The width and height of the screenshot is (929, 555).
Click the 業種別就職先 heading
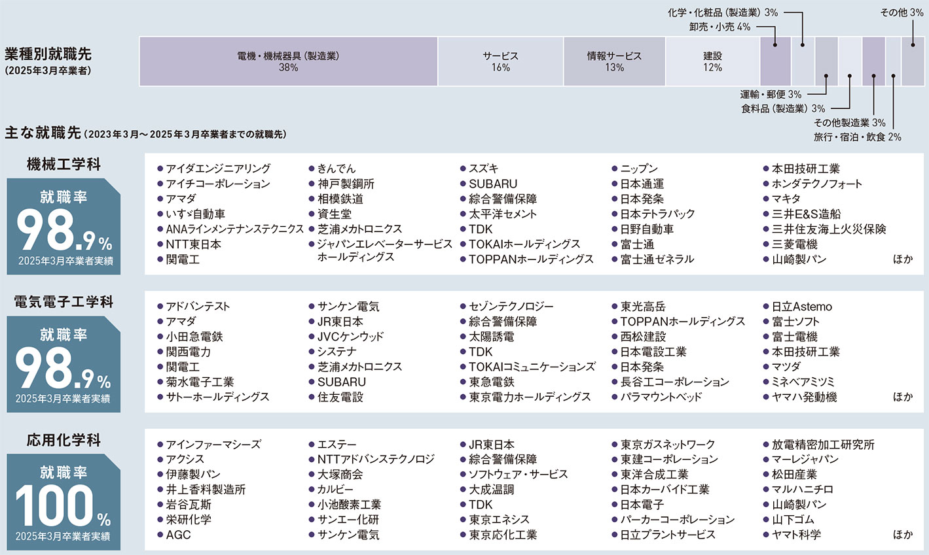click(x=48, y=53)
